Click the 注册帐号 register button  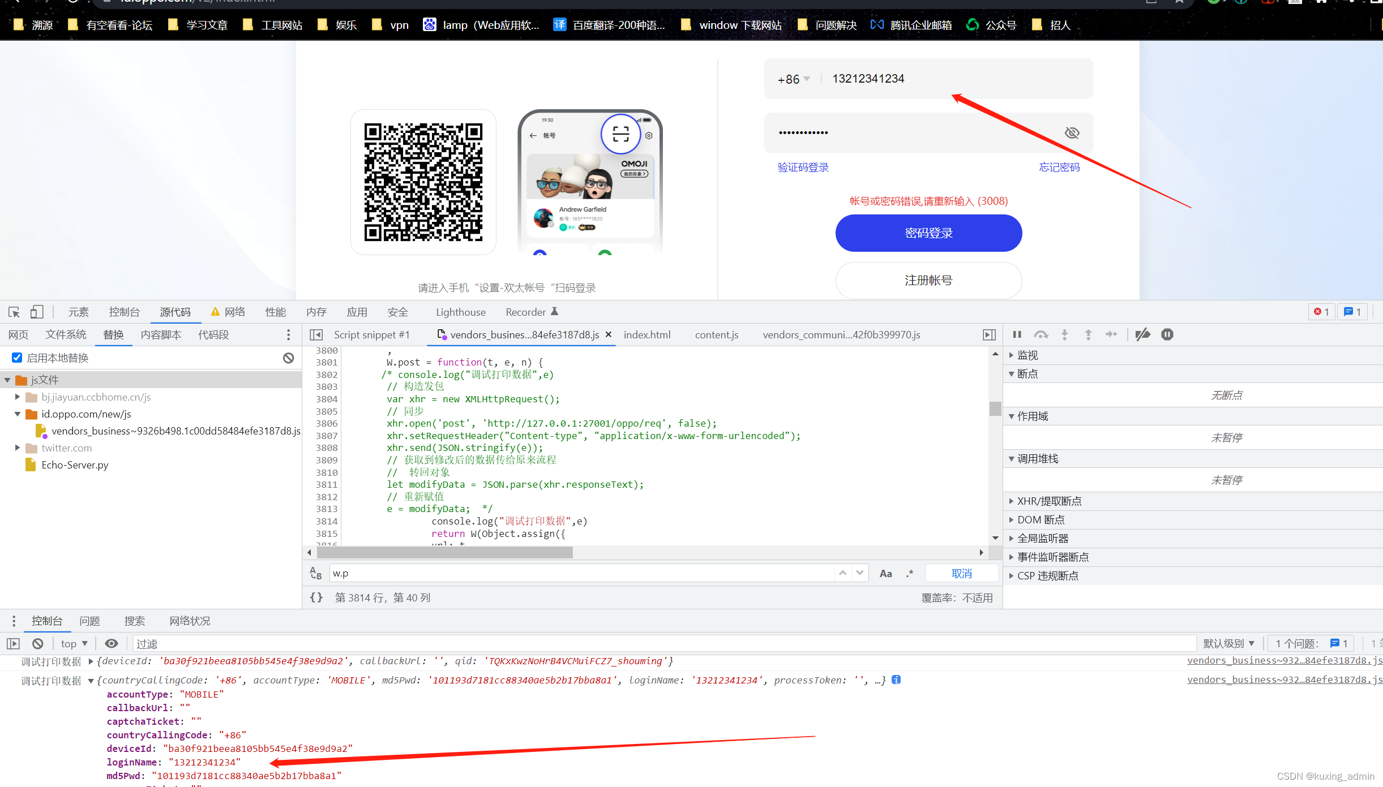point(928,281)
